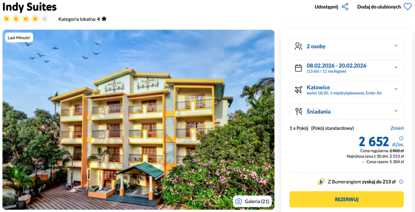Image resolution: width=415 pixels, height=212 pixels.
Task: Open the Galeria (21) photo gallery
Action: pyautogui.click(x=253, y=201)
